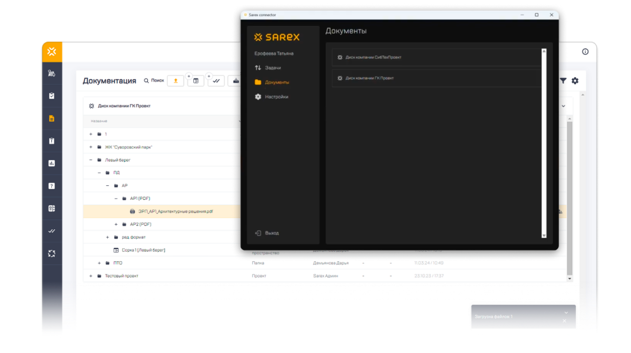Click the create table view toolbar button
Image resolution: width=631 pixels, height=353 pixels.
tap(196, 81)
